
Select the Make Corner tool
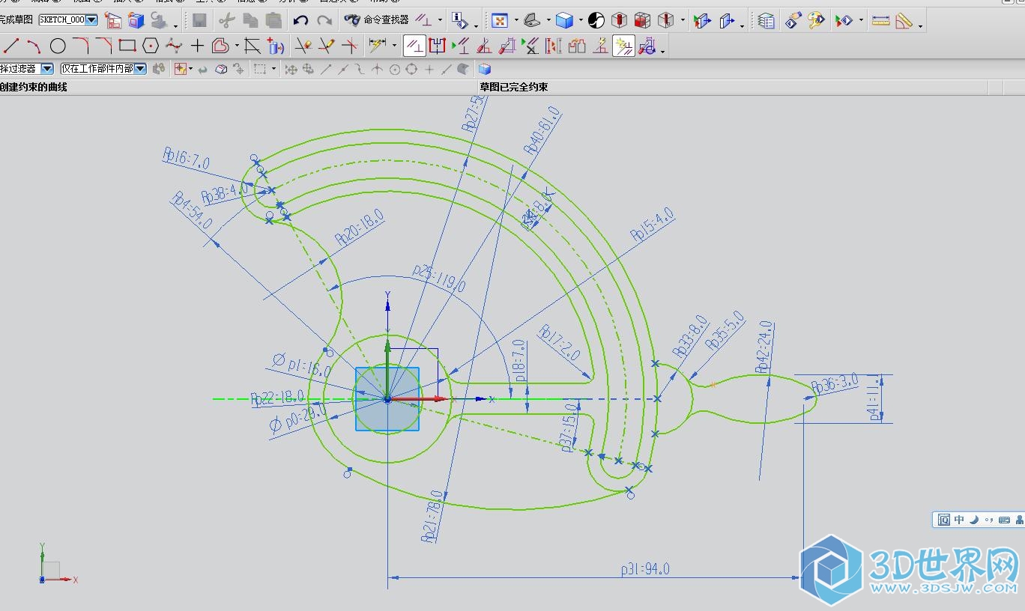coord(349,46)
